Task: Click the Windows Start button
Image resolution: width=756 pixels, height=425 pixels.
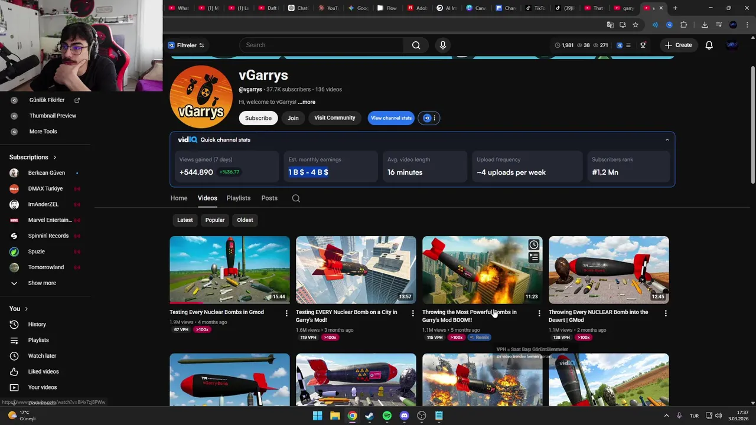Action: [x=317, y=416]
